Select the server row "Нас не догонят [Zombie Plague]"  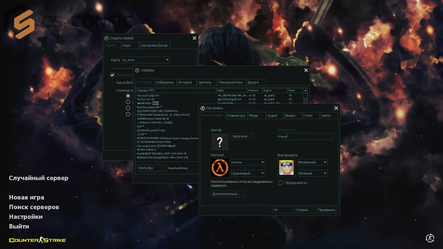click(166, 146)
